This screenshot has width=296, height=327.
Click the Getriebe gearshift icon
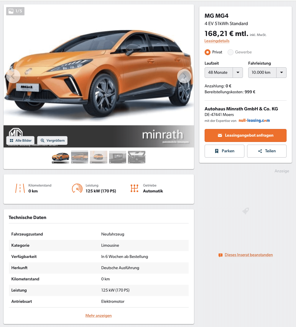pos(134,188)
